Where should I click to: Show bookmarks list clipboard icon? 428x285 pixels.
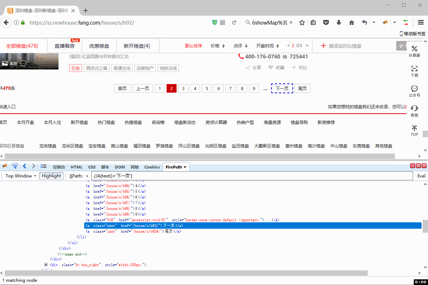(x=313, y=22)
